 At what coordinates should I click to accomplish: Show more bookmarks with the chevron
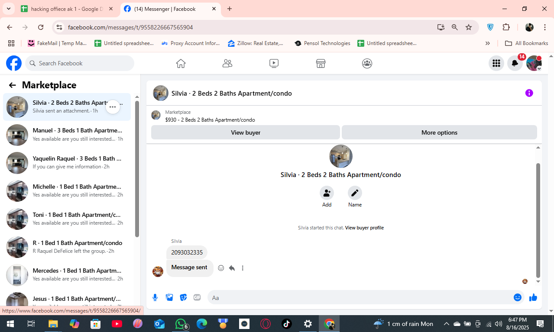point(488,43)
